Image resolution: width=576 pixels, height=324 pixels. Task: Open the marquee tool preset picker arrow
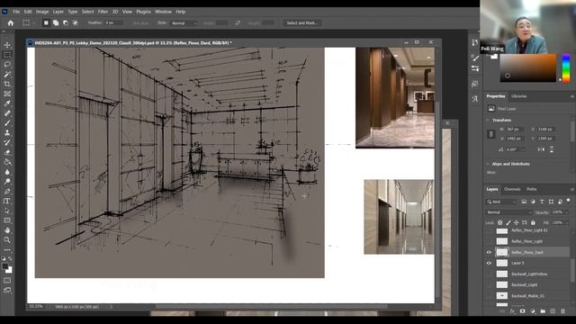[x=34, y=23]
